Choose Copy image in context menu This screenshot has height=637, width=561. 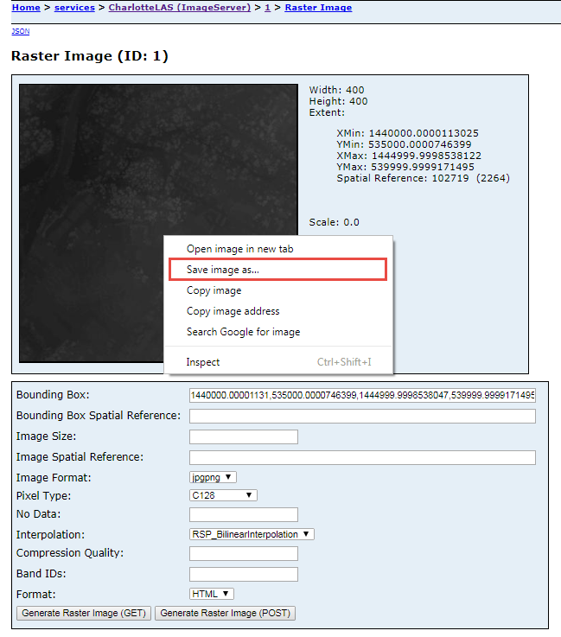pos(278,290)
